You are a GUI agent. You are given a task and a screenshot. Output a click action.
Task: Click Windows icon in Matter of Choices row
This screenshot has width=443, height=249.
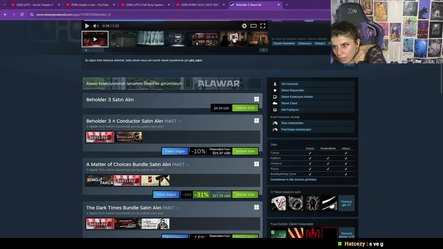coord(256,164)
